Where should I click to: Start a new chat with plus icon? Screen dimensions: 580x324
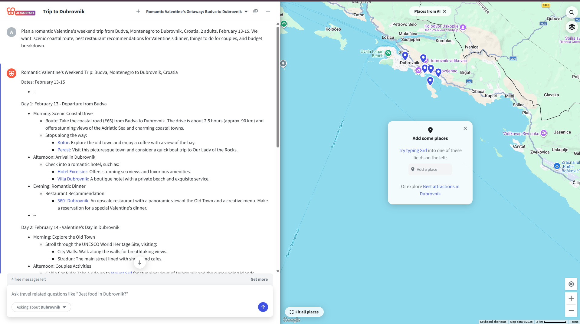(138, 12)
